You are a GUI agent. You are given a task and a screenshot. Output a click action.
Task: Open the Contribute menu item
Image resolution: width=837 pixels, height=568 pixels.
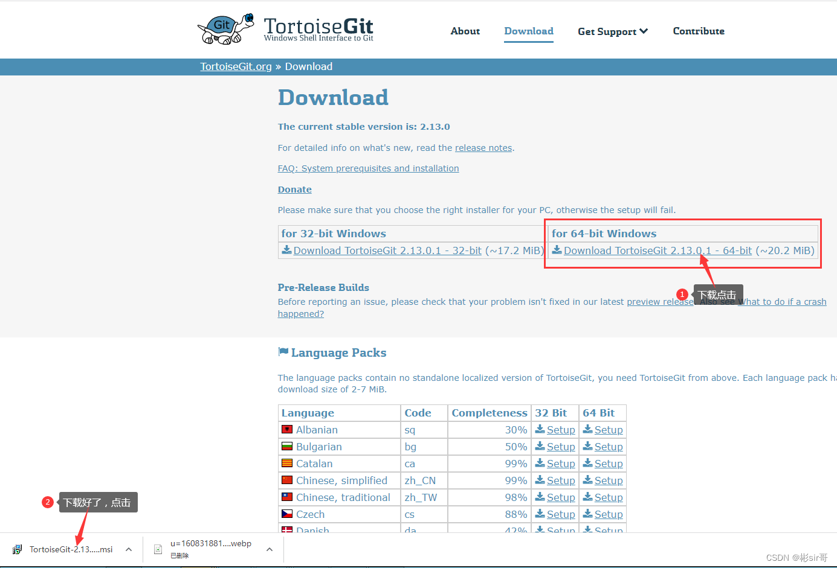click(x=699, y=31)
